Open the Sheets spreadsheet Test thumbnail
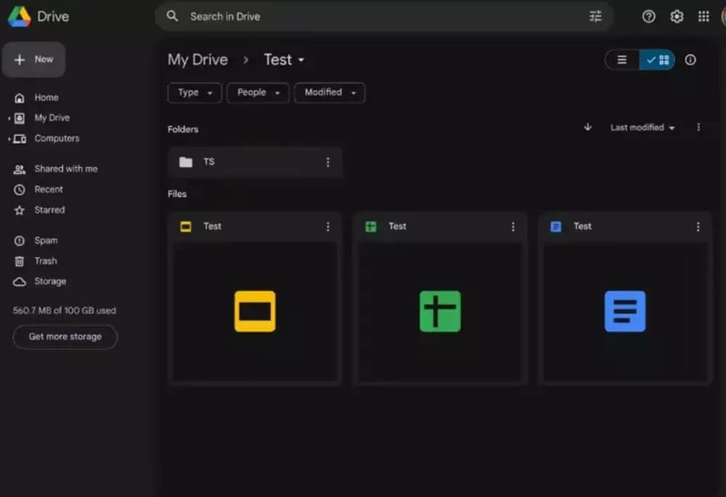This screenshot has width=726, height=497. pos(440,311)
